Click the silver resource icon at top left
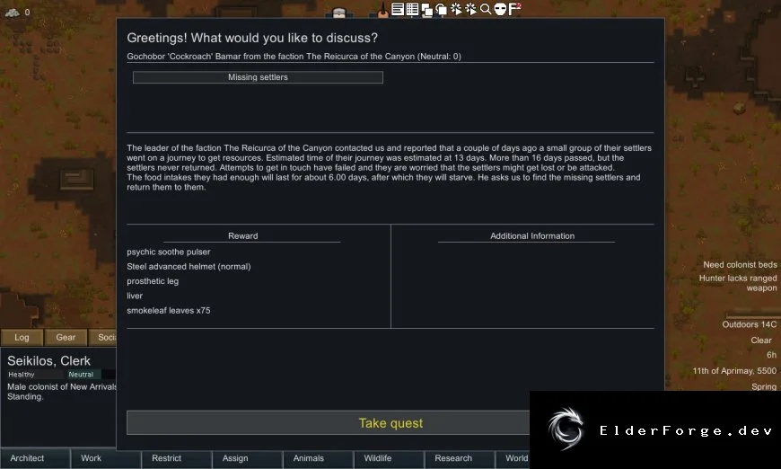The height and width of the screenshot is (469, 781). pos(12,12)
